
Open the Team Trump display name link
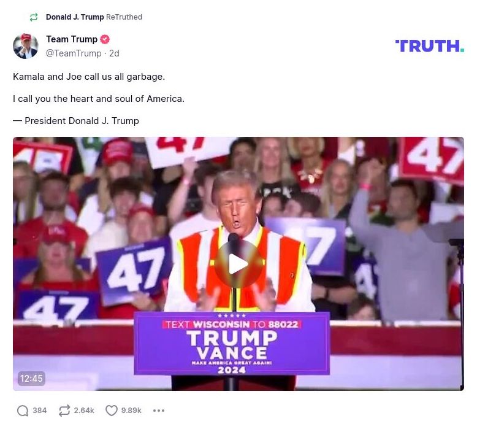pos(72,39)
